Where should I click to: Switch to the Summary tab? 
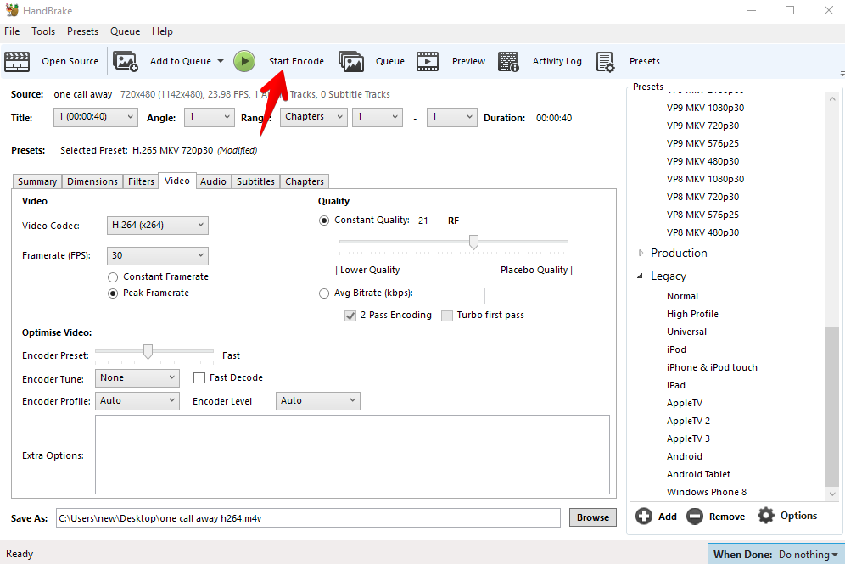(x=37, y=181)
